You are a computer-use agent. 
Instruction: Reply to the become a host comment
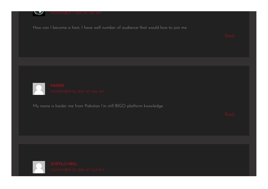(x=230, y=36)
